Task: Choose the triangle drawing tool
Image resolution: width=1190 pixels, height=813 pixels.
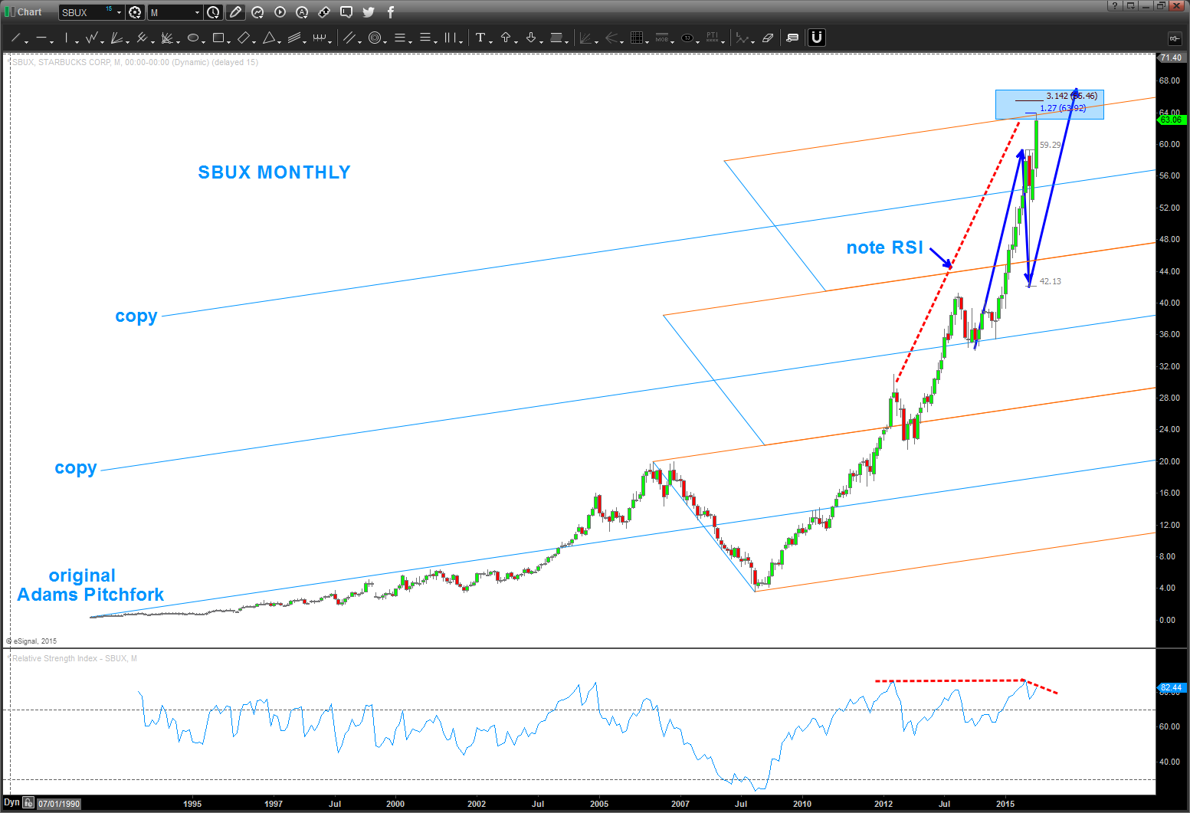Action: point(269,38)
